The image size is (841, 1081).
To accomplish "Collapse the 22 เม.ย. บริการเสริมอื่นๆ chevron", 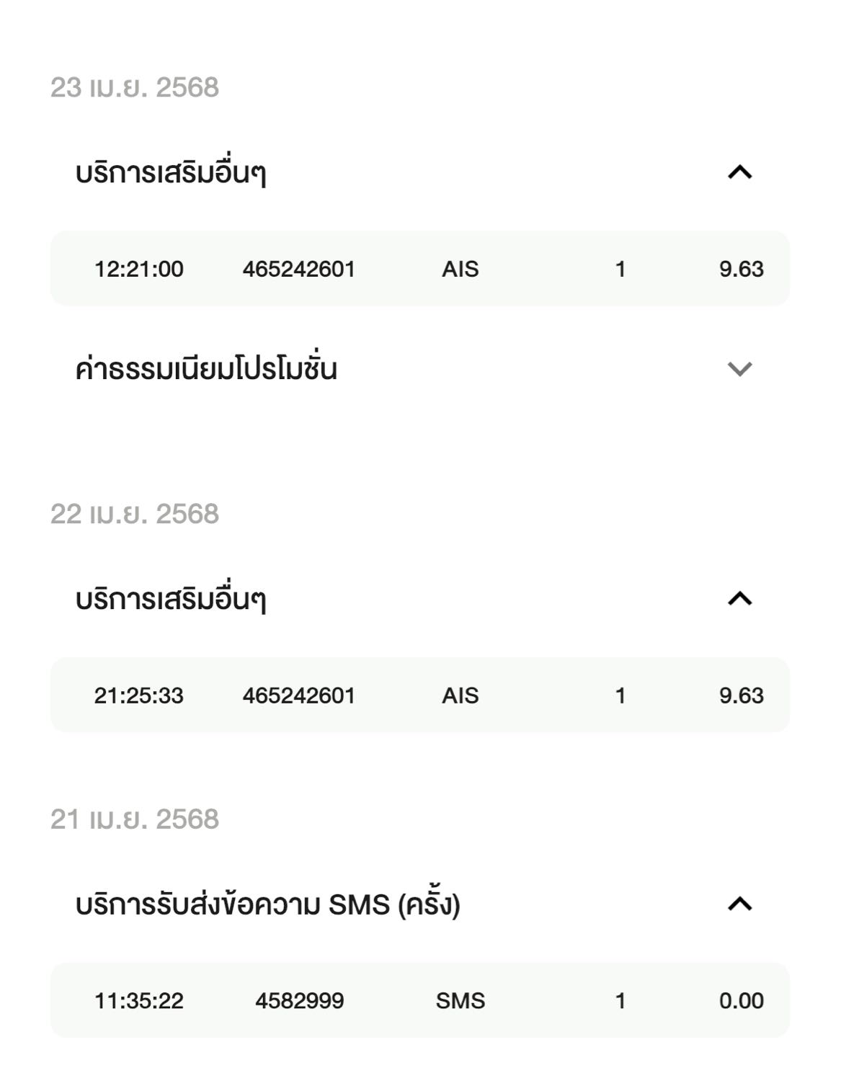I will pyautogui.click(x=740, y=599).
